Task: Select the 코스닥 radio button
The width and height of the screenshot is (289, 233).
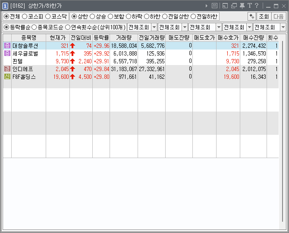Action: pyautogui.click(x=48, y=16)
